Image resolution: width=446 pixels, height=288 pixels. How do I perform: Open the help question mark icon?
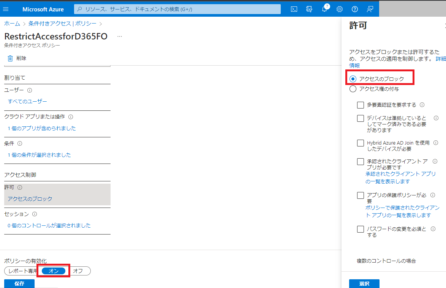pyautogui.click(x=355, y=9)
